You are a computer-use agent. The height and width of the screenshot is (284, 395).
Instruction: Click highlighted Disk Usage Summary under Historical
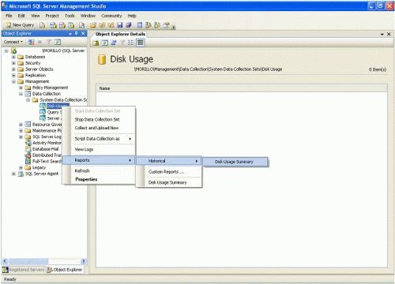[235, 162]
